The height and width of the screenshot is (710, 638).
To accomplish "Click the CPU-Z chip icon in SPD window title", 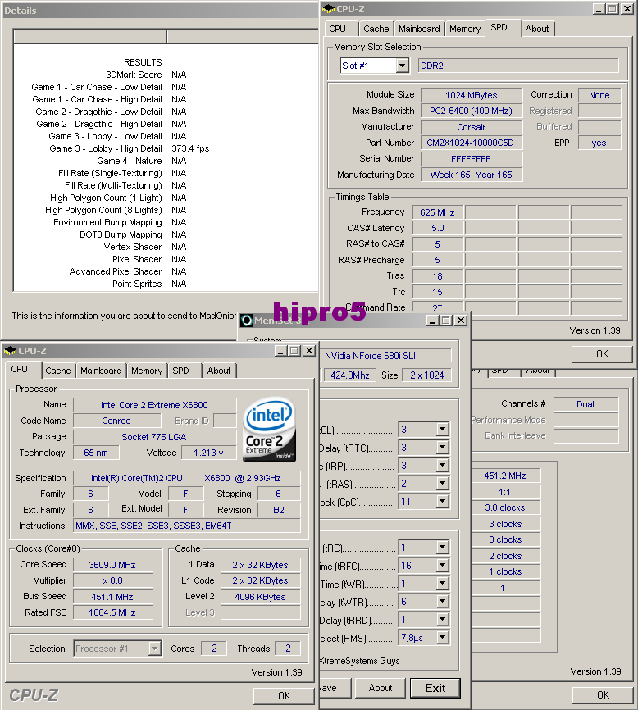I will (x=329, y=9).
